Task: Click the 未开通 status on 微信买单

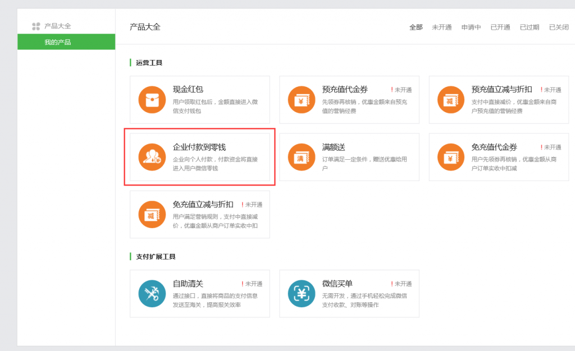Action: tap(401, 284)
